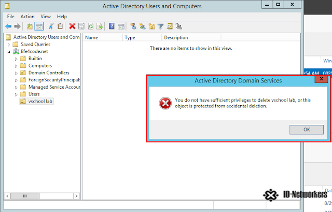Image resolution: width=332 pixels, height=212 pixels.
Task: Open Help with the question mark icon
Action: (112, 26)
